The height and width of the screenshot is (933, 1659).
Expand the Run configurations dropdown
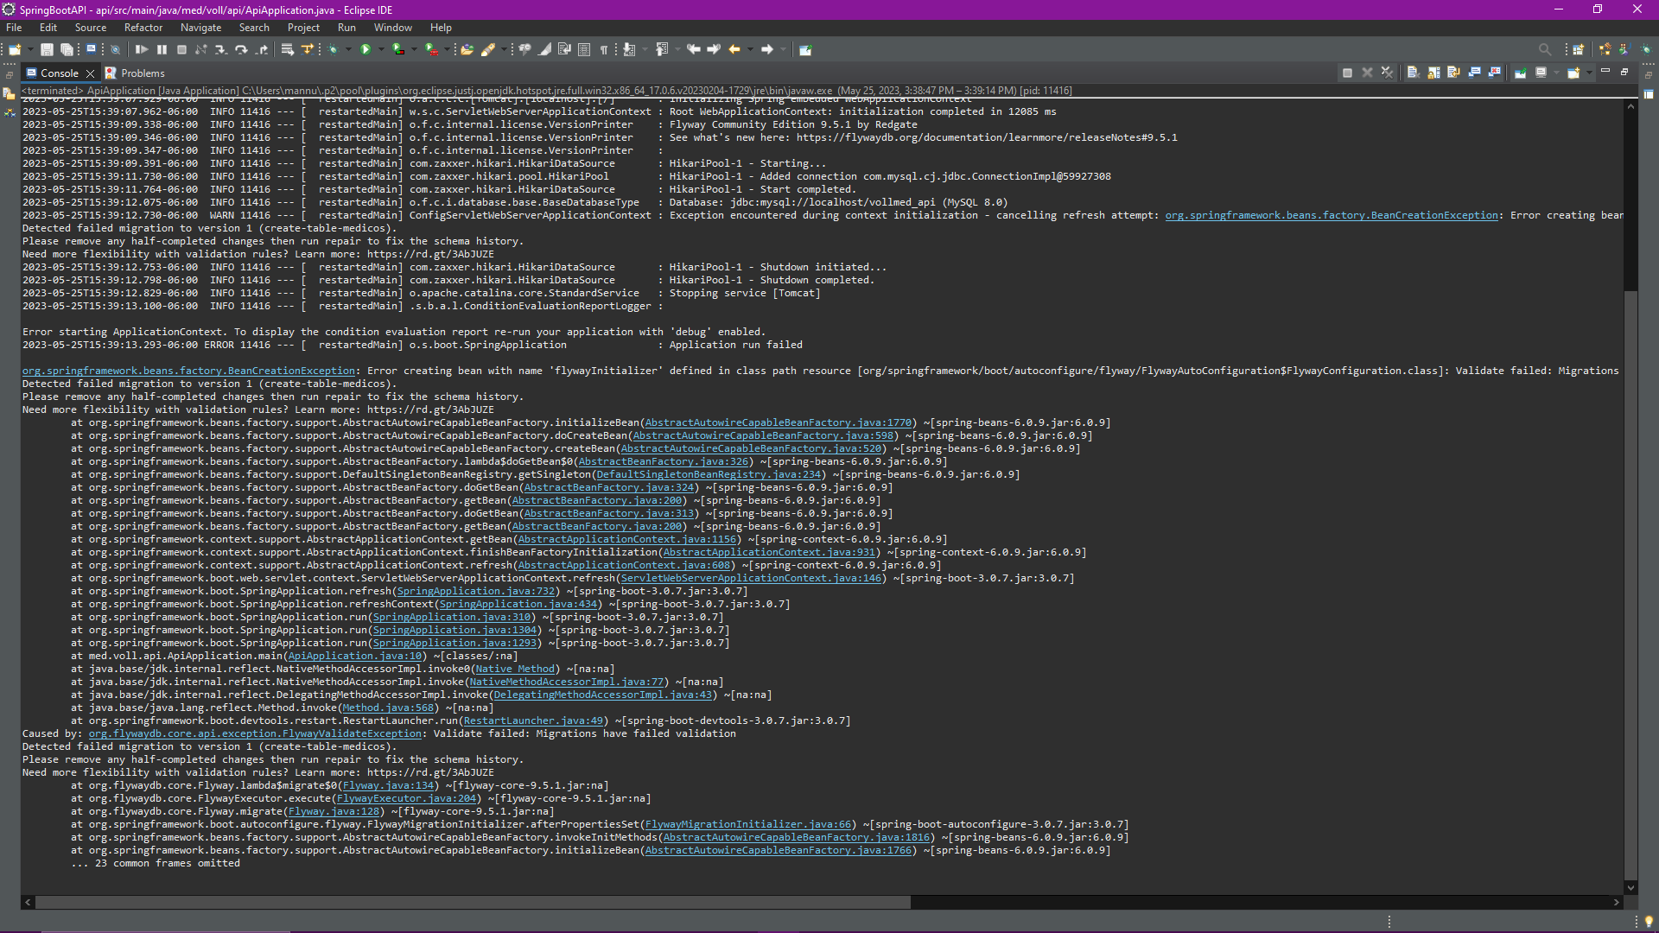(x=381, y=49)
